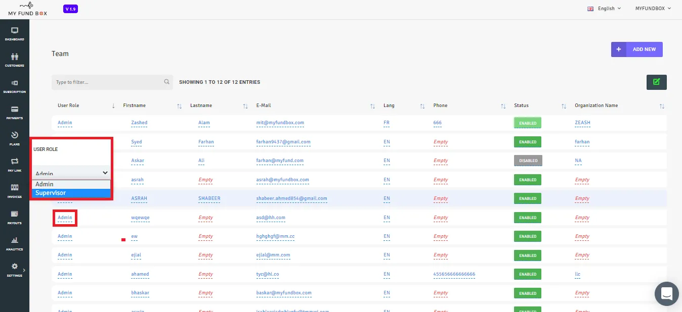Toggle ENABLED status for farhan9437@gmail.com
This screenshot has width=682, height=312.
(528, 142)
